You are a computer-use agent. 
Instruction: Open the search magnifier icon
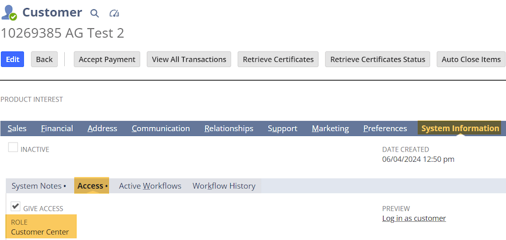click(x=94, y=13)
